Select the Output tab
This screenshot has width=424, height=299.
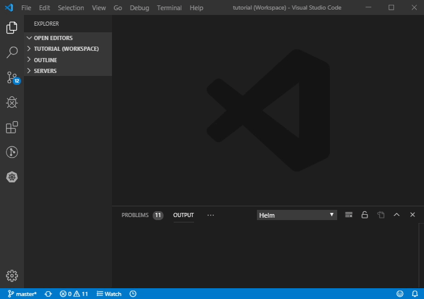tap(183, 215)
